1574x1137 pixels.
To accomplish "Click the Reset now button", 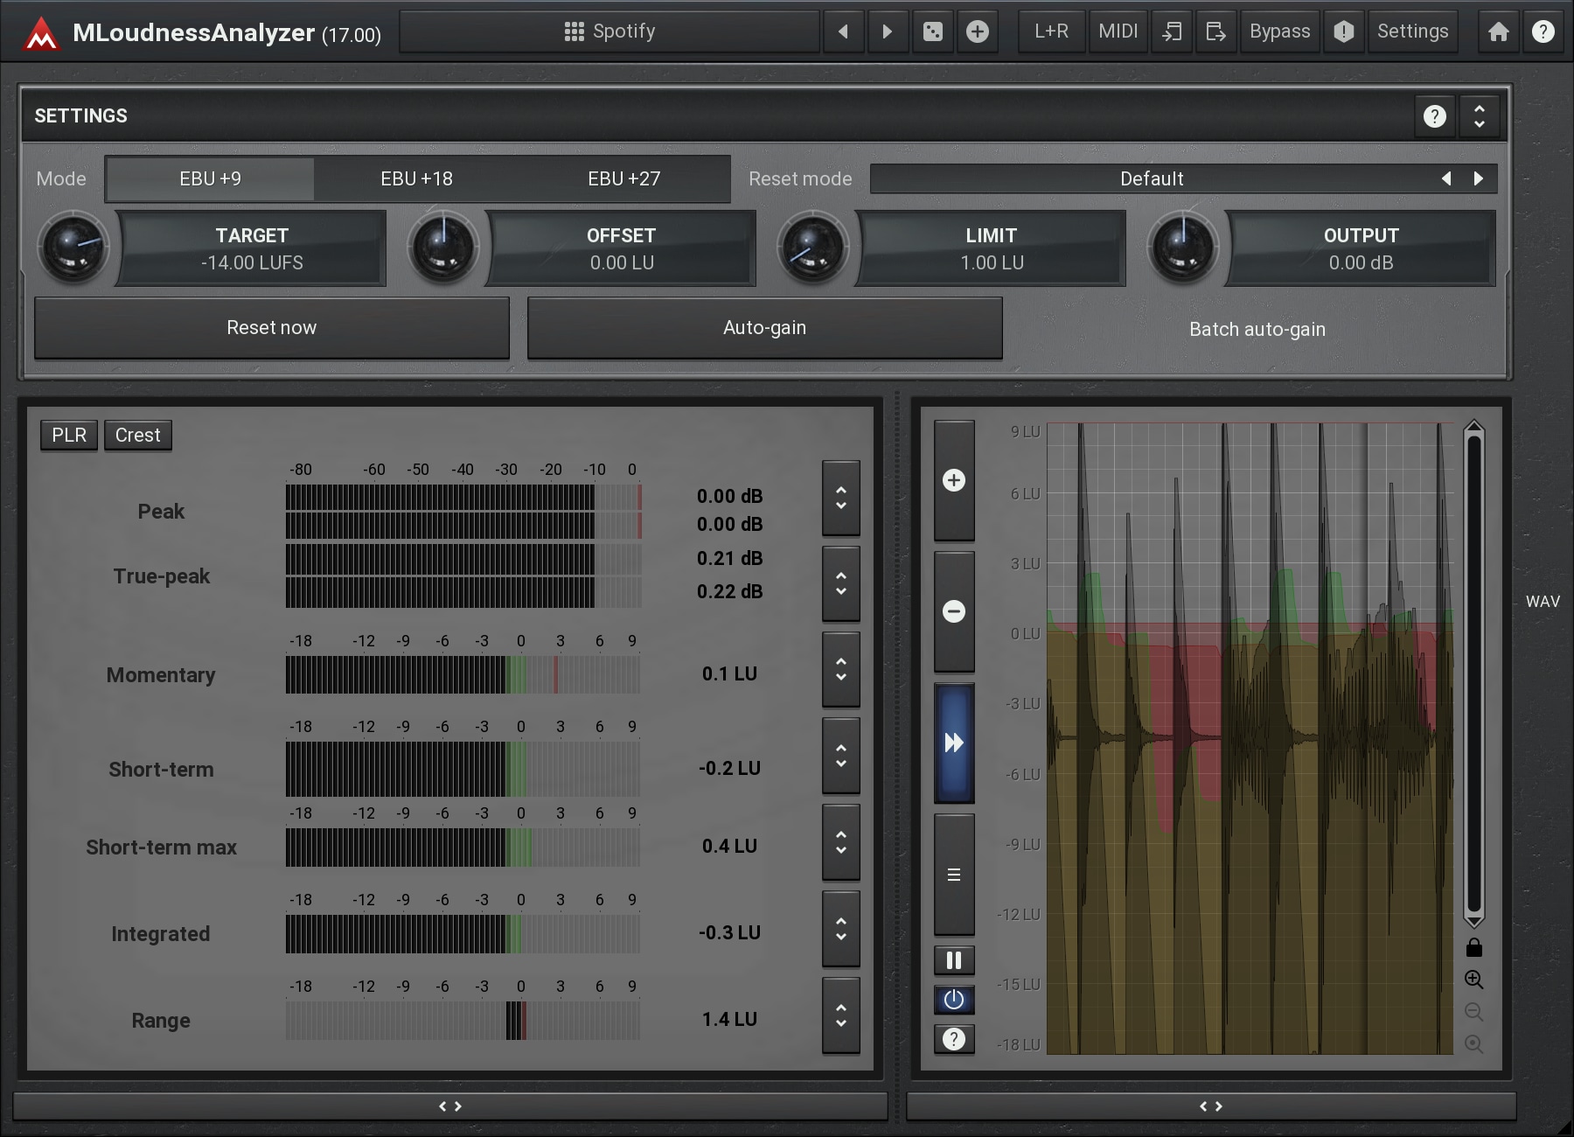I will [x=271, y=328].
